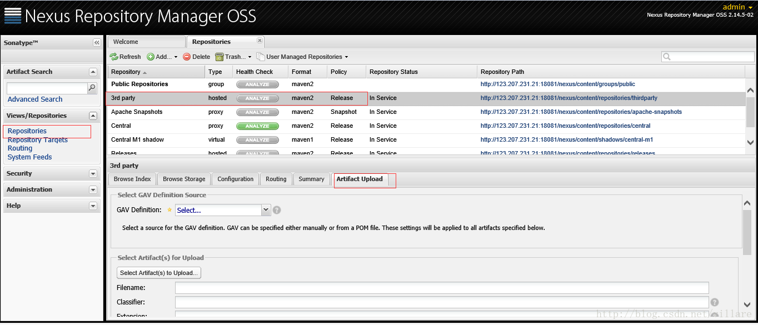758x325 pixels.
Task: Click upload panel scrollbar up arrow
Action: click(747, 203)
